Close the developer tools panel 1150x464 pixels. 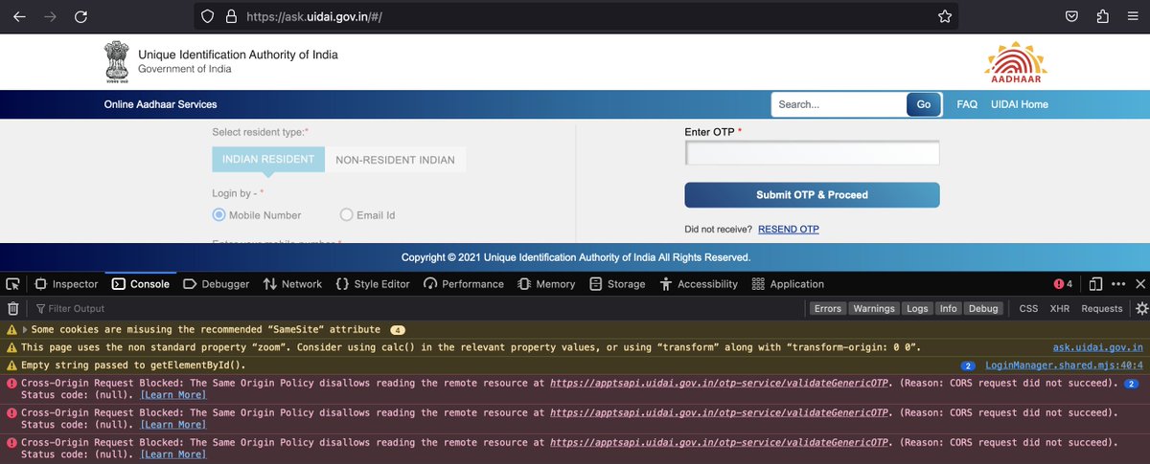(1139, 284)
